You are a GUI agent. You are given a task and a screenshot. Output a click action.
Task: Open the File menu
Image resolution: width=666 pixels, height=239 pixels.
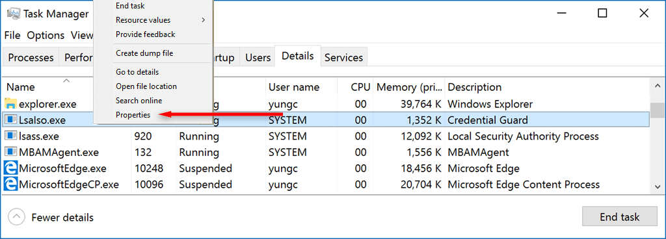[12, 35]
